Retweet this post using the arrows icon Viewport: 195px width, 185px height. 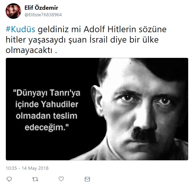(x=35, y=179)
